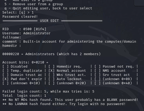This screenshot has width=144, height=111.
Task: Click the Pwd don't expir checked box
Action: (x=5, y=79)
